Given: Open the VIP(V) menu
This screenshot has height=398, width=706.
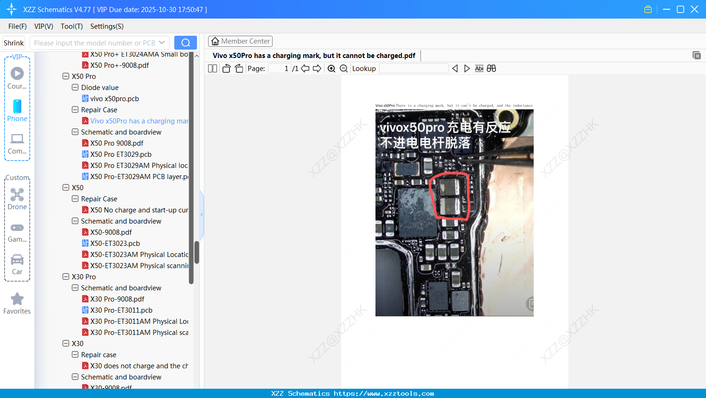Looking at the screenshot, I should (x=43, y=26).
